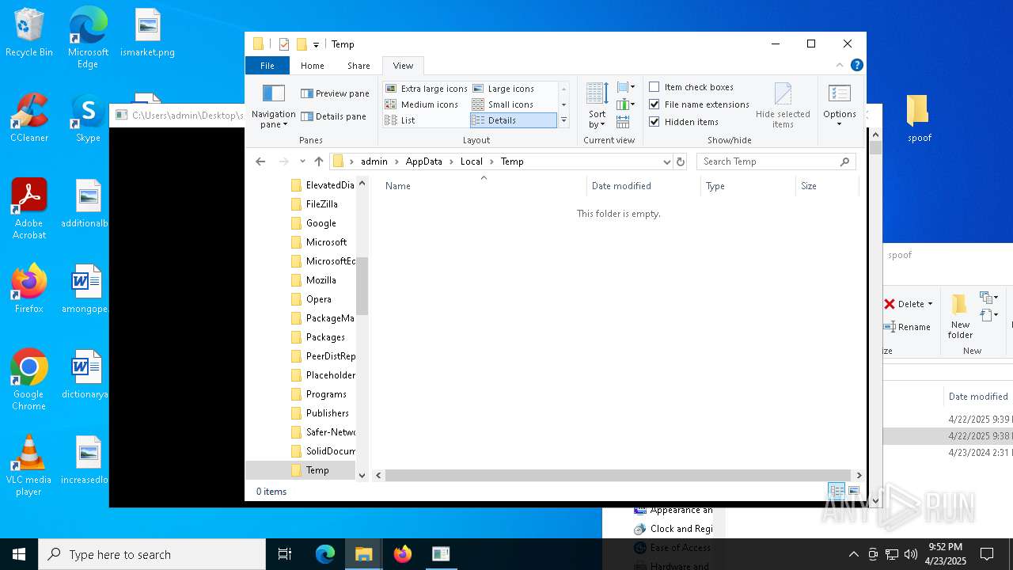Viewport: 1013px width, 570px height.
Task: Switch to large thumbnails view icon
Action: (853, 492)
